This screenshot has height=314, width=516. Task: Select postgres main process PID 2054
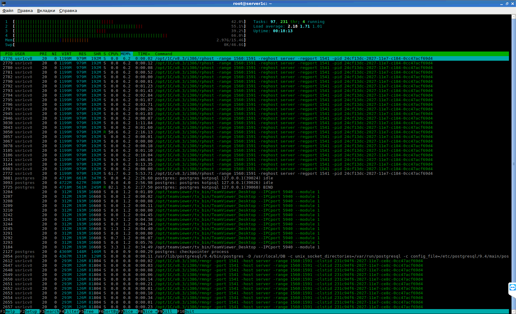254,256
